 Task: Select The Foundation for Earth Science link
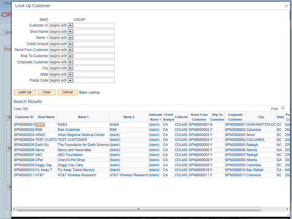click(83, 145)
